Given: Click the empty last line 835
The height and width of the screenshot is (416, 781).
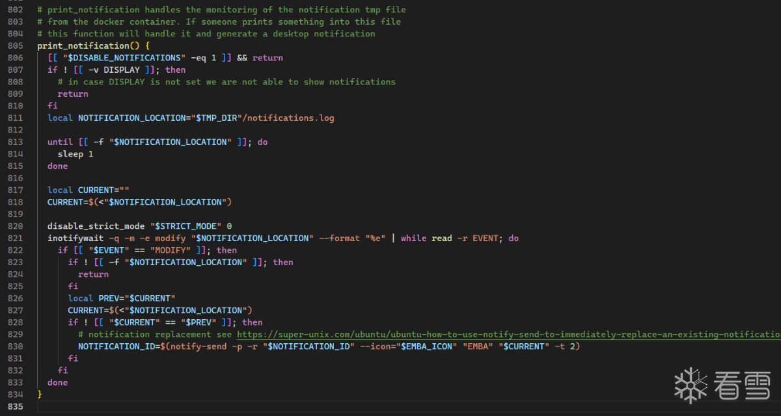Looking at the screenshot, I should pyautogui.click(x=260, y=406).
